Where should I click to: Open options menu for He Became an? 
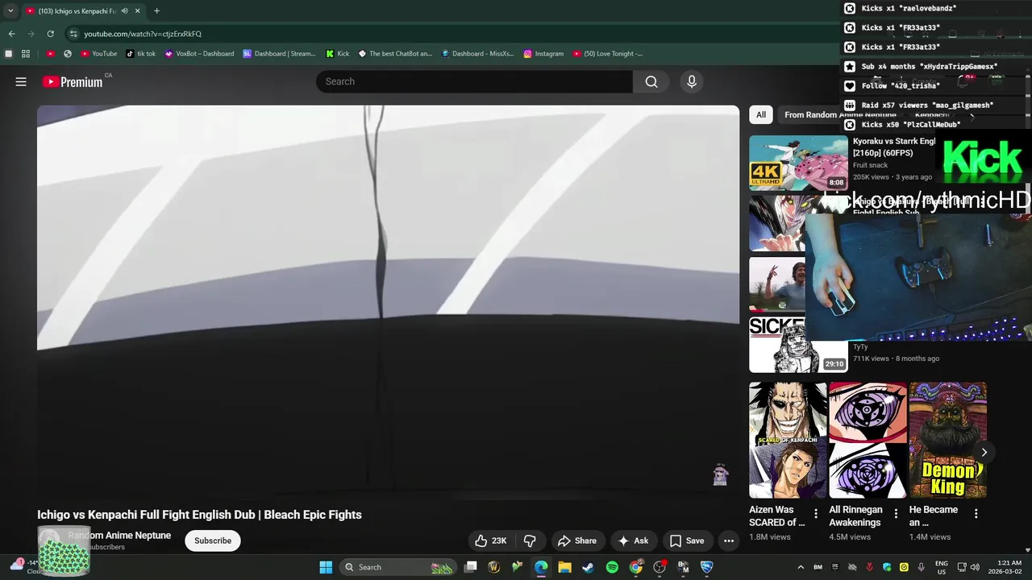click(x=976, y=514)
